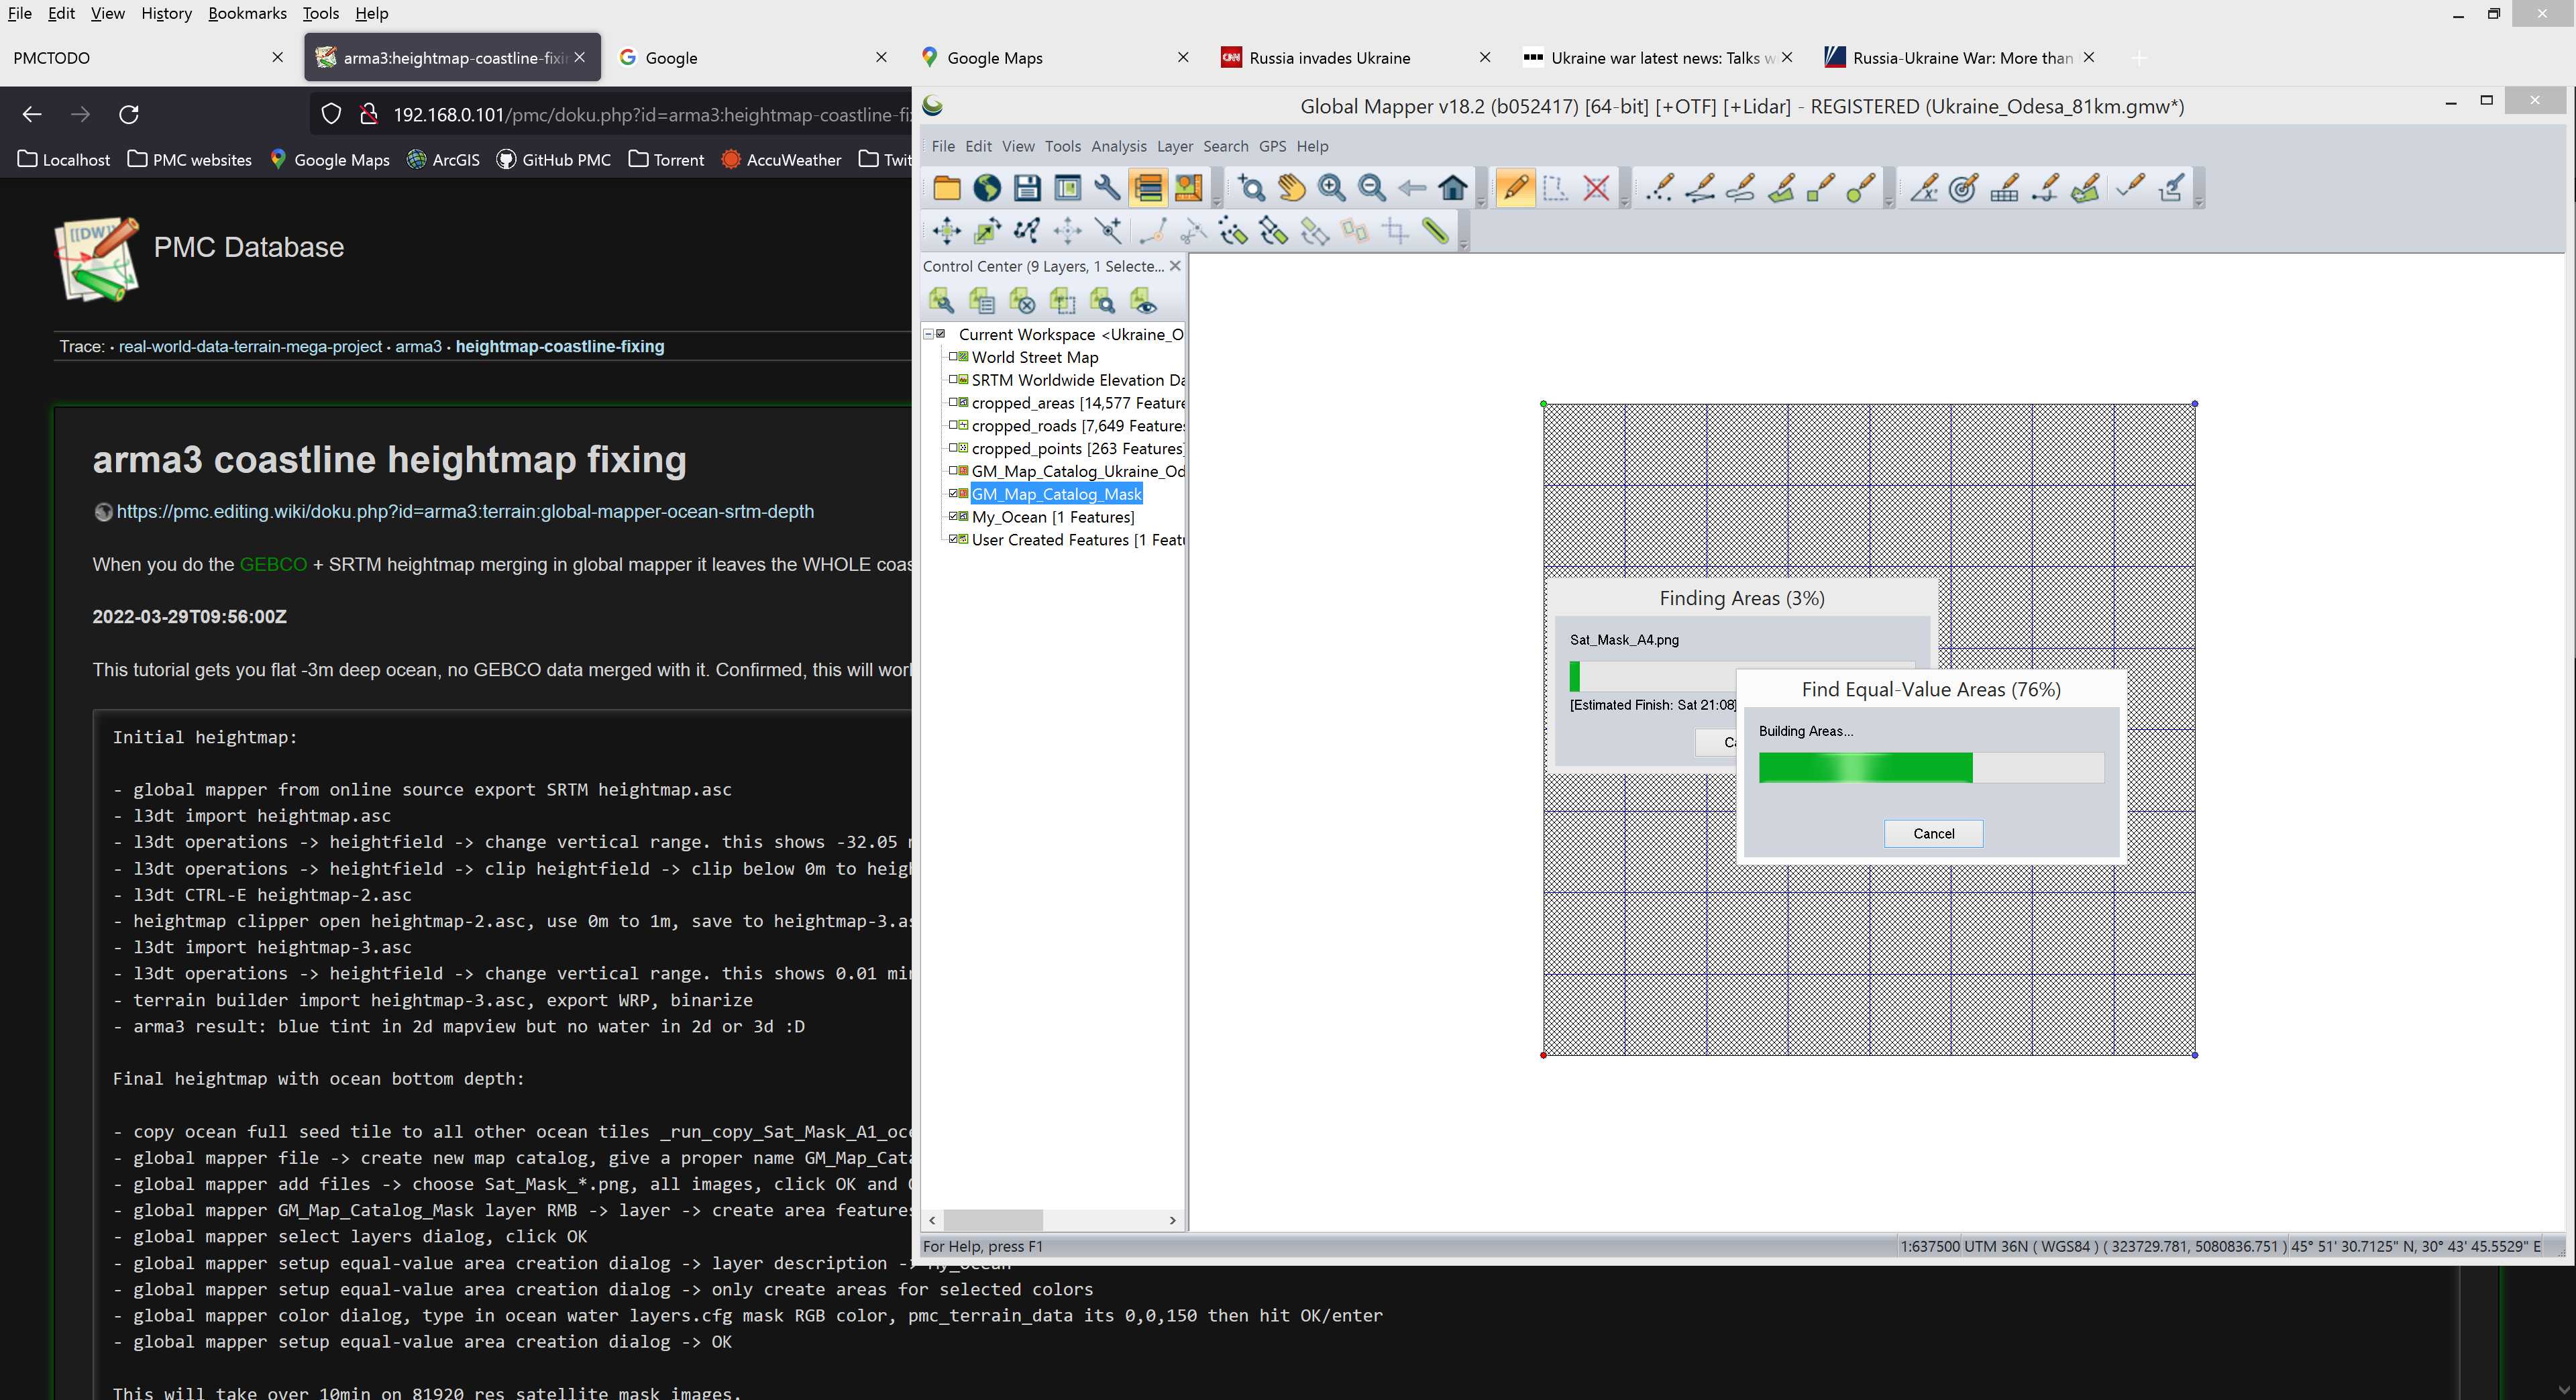Click the Control Center layer visibility eye icon
This screenshot has height=1400, width=2576.
pos(1143,300)
